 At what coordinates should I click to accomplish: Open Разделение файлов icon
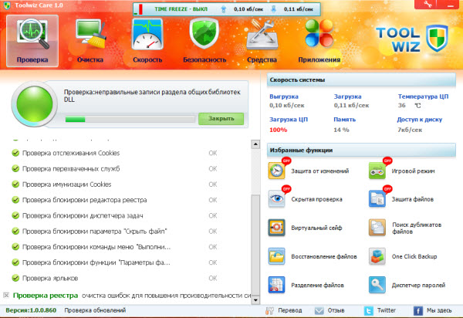277,285
